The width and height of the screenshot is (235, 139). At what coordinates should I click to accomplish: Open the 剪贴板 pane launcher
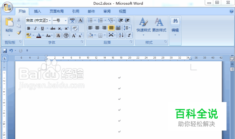[x=20, y=42]
